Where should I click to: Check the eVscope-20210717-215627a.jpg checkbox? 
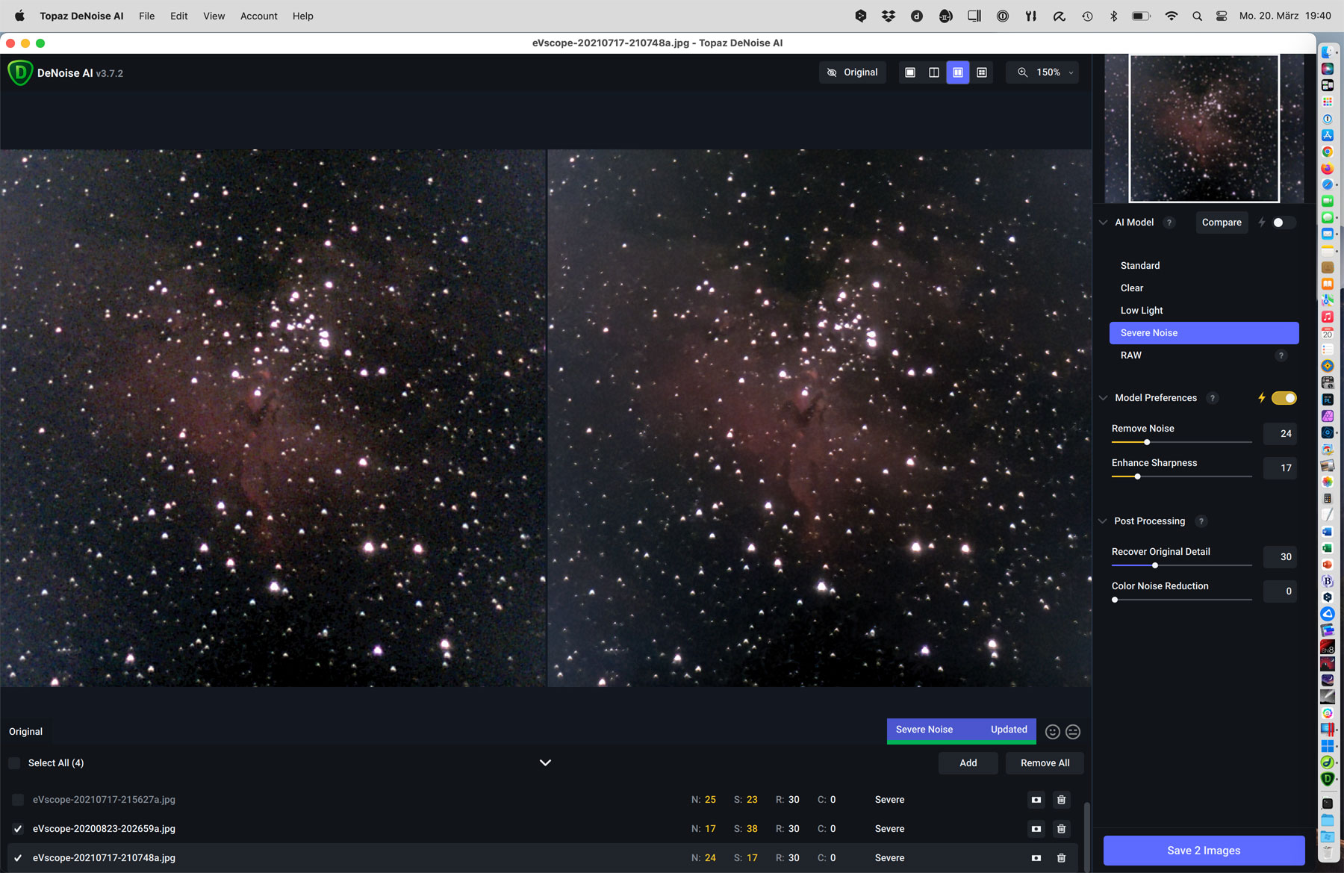pos(18,800)
